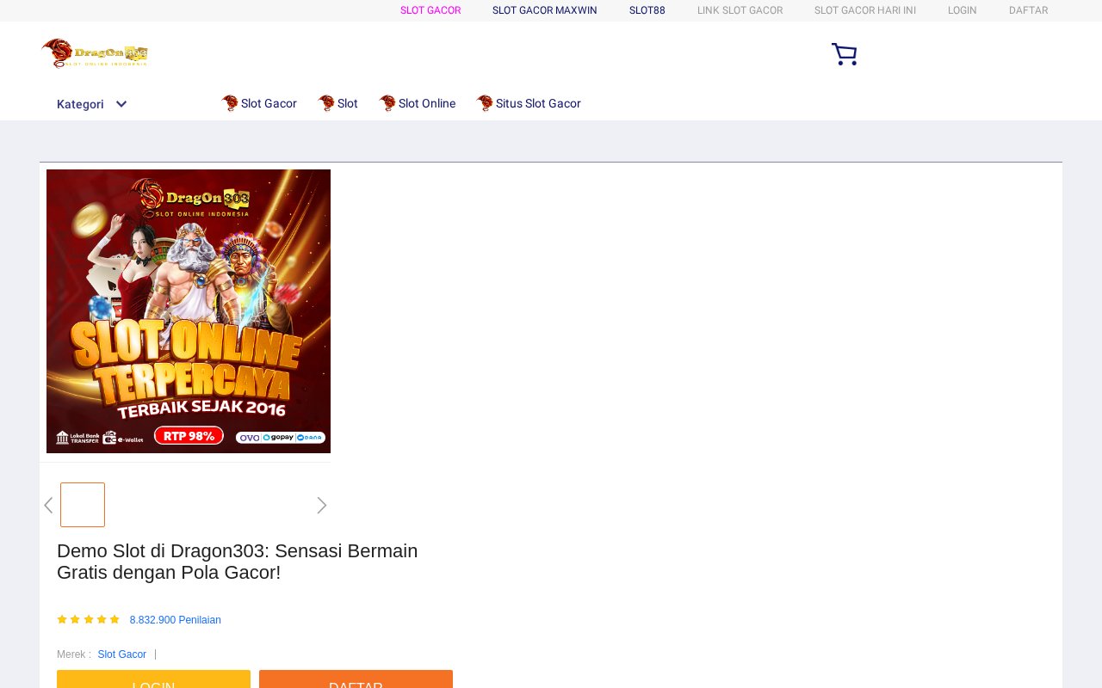Click the Merek label text

[74, 654]
